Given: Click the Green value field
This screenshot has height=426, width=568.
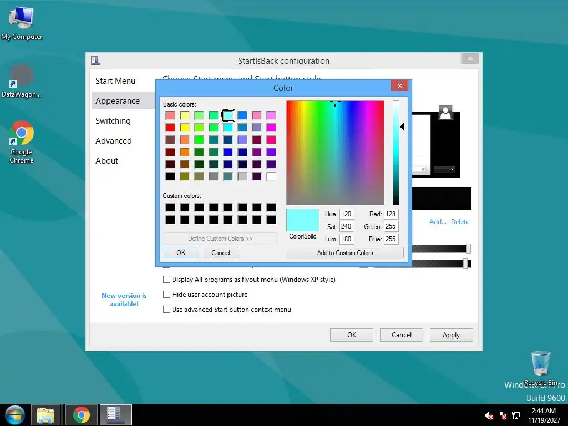Looking at the screenshot, I should (391, 226).
